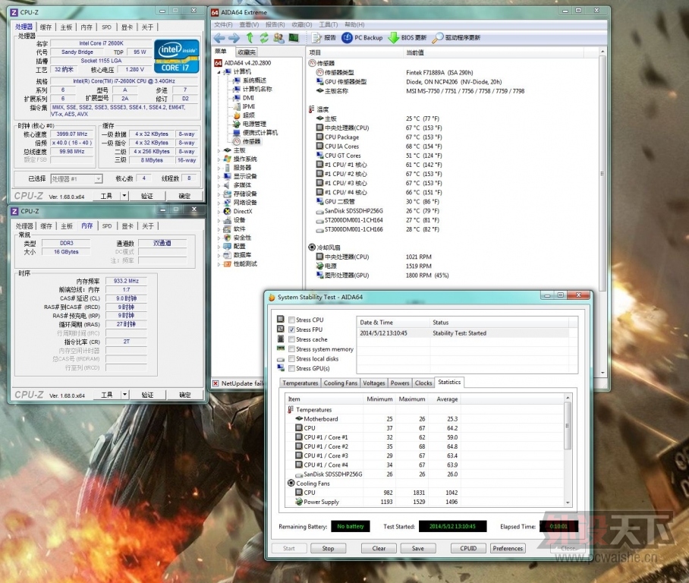The width and height of the screenshot is (689, 583).
Task: Expand the 主板 tree node
Action: point(219,150)
